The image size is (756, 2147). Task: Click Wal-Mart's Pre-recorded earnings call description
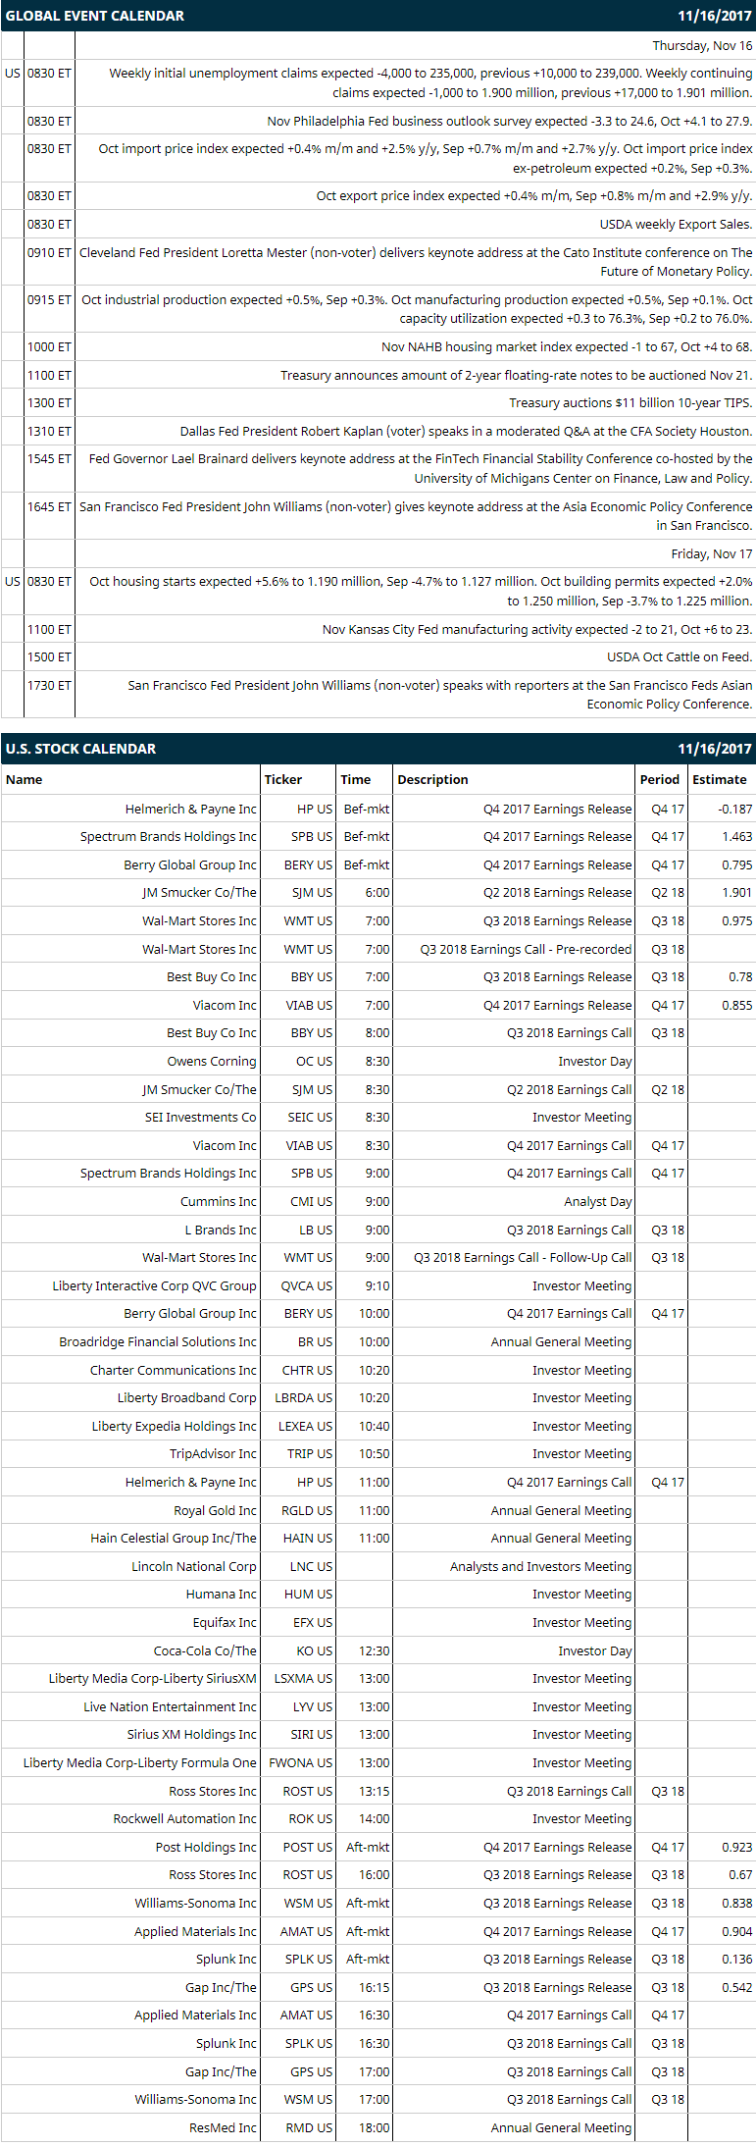(x=526, y=949)
